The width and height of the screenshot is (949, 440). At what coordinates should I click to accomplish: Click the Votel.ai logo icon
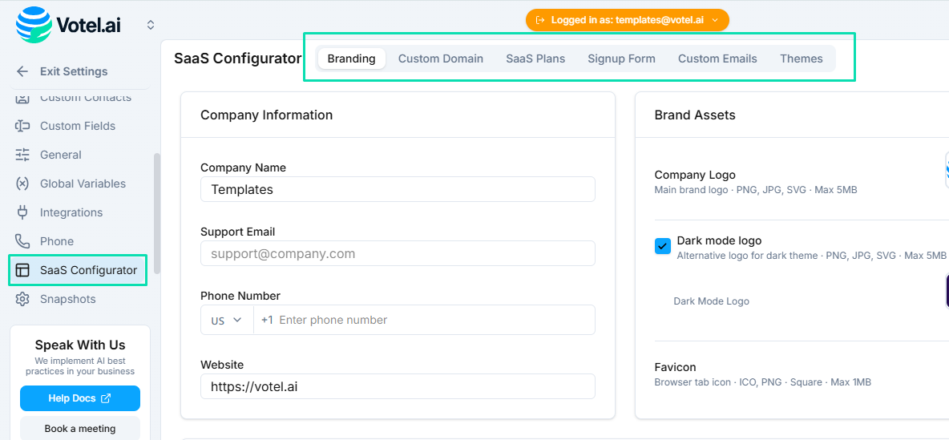coord(33,24)
